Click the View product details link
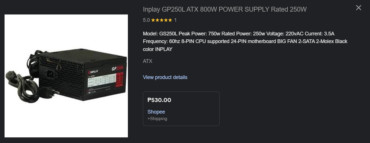370x143 pixels. [x=165, y=77]
